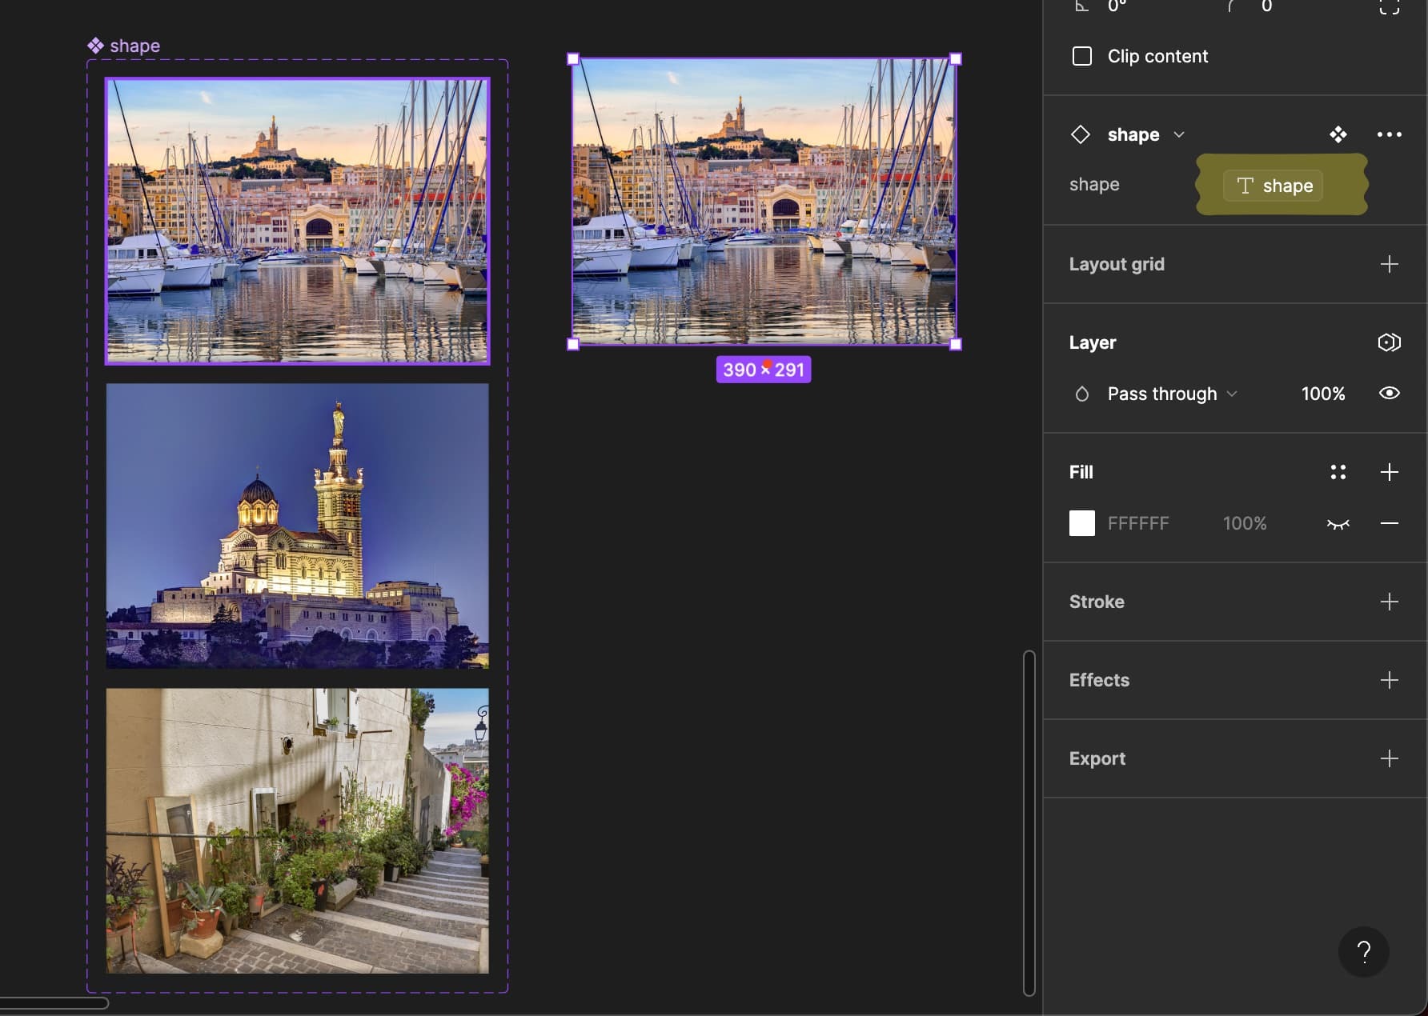Click the FFFFFF hex value field
This screenshot has height=1016, width=1428.
tap(1138, 523)
